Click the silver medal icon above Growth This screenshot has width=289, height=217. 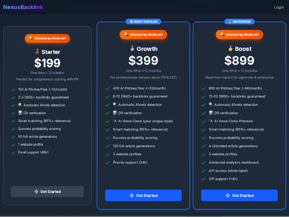[x=132, y=49]
